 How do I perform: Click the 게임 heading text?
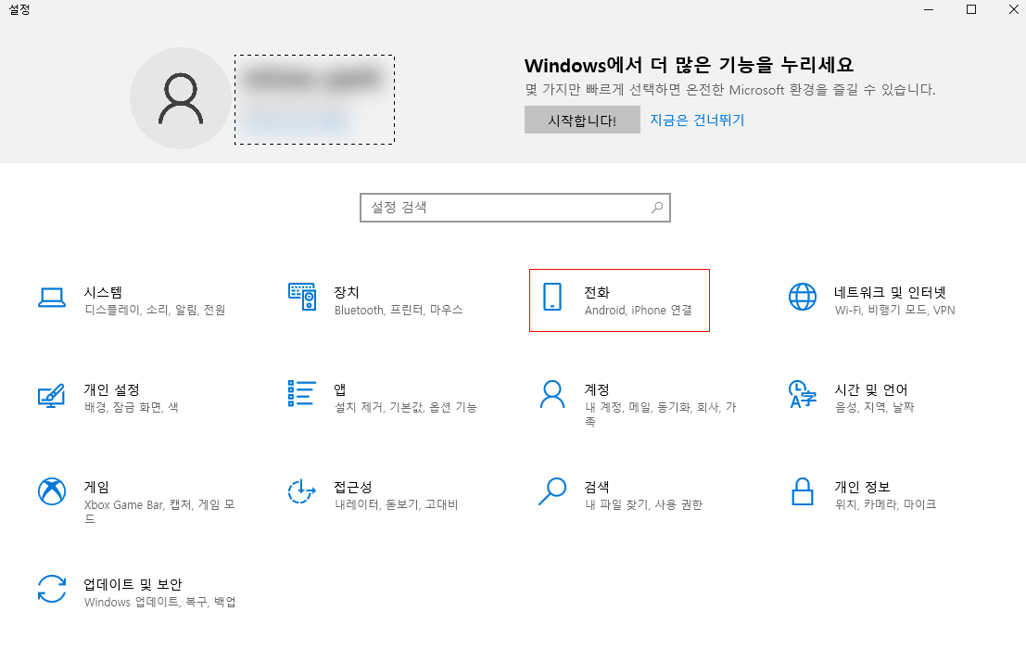pyautogui.click(x=96, y=487)
